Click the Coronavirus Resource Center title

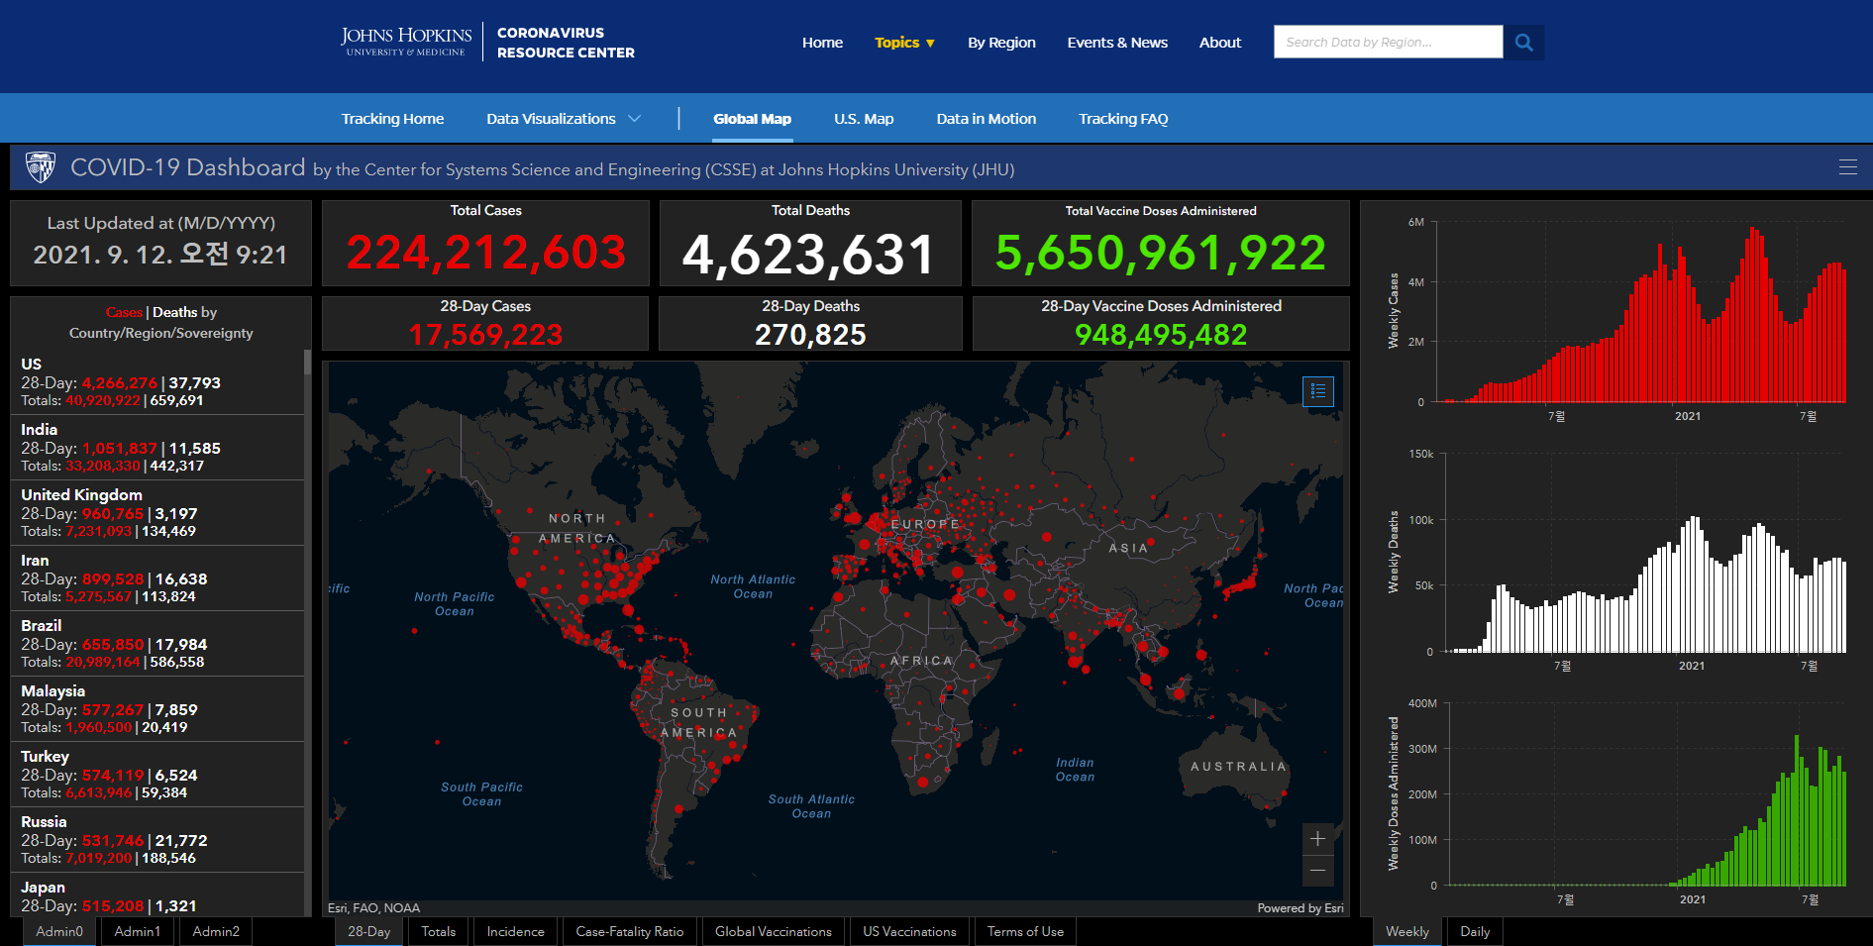pos(566,43)
